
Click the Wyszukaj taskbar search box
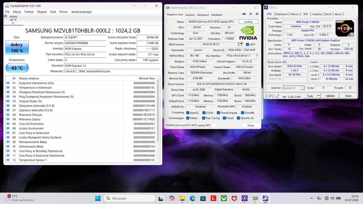point(130,198)
